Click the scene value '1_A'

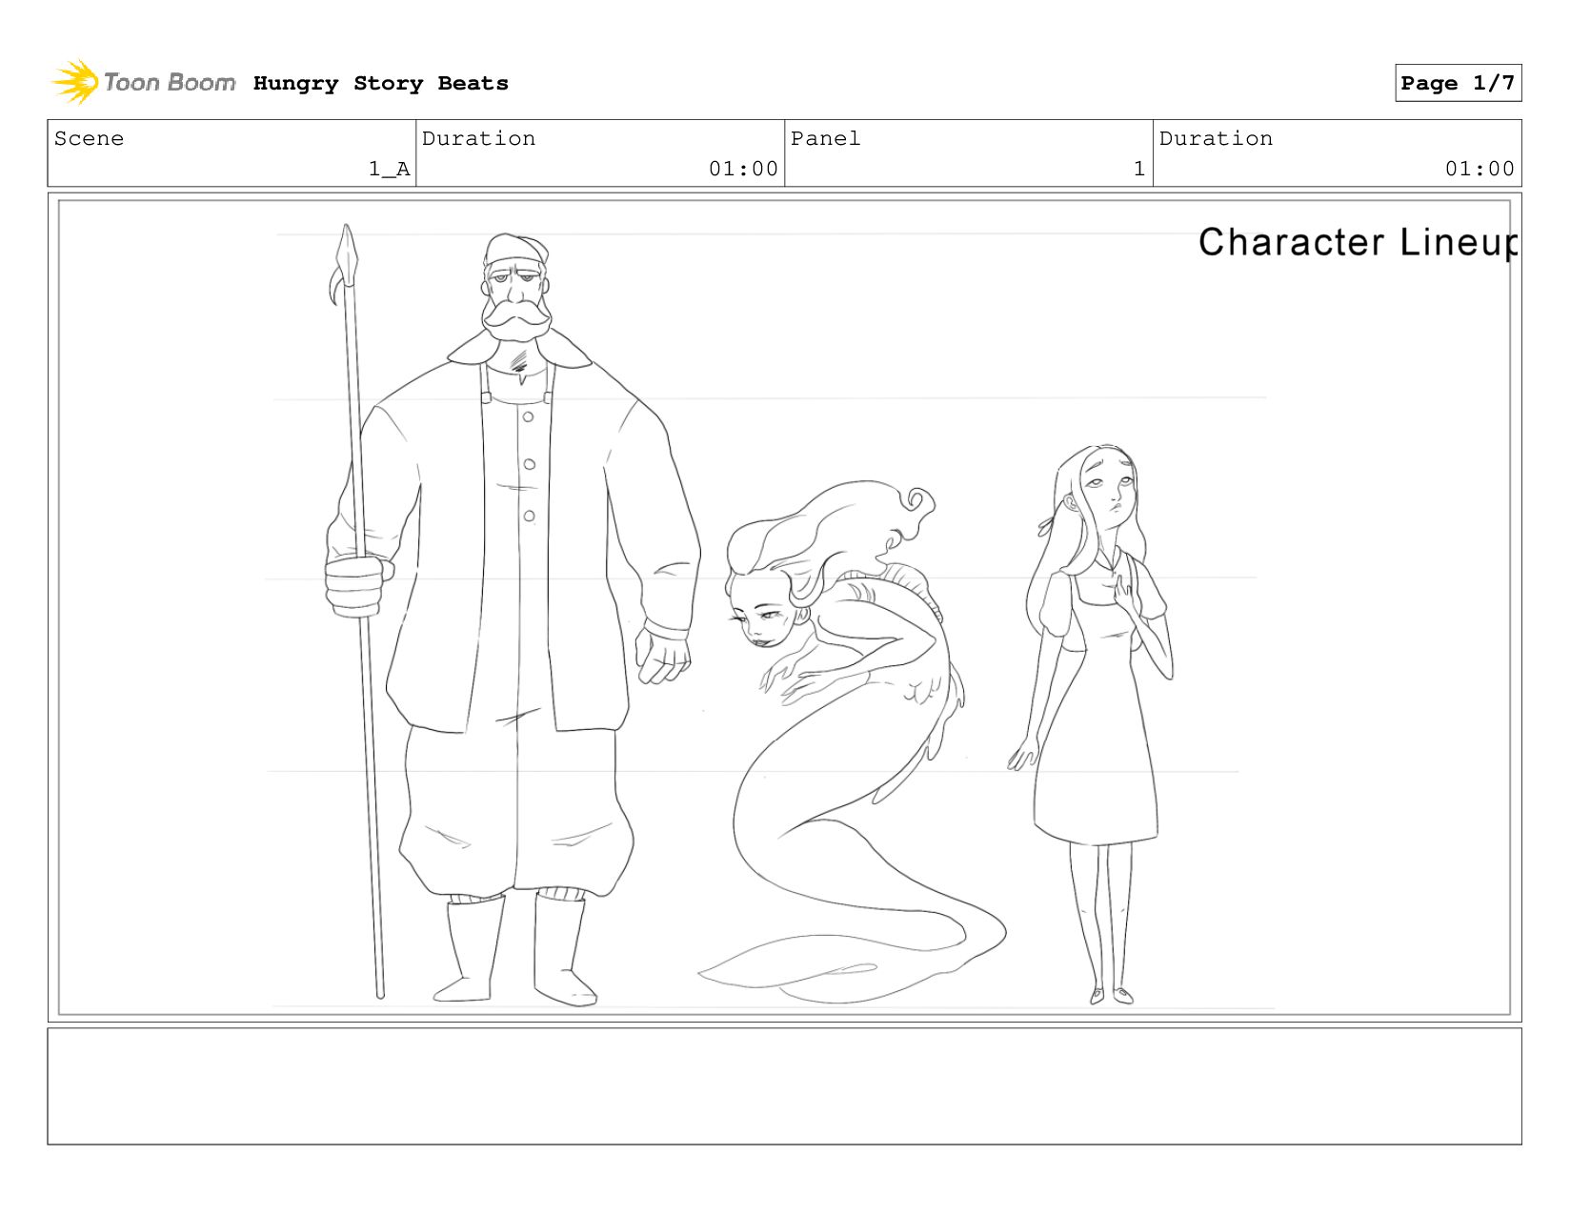390,169
